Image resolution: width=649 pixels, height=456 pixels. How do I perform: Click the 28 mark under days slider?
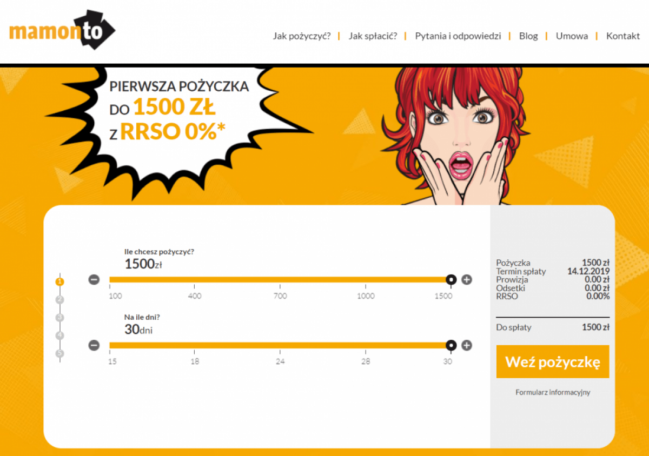tap(366, 361)
